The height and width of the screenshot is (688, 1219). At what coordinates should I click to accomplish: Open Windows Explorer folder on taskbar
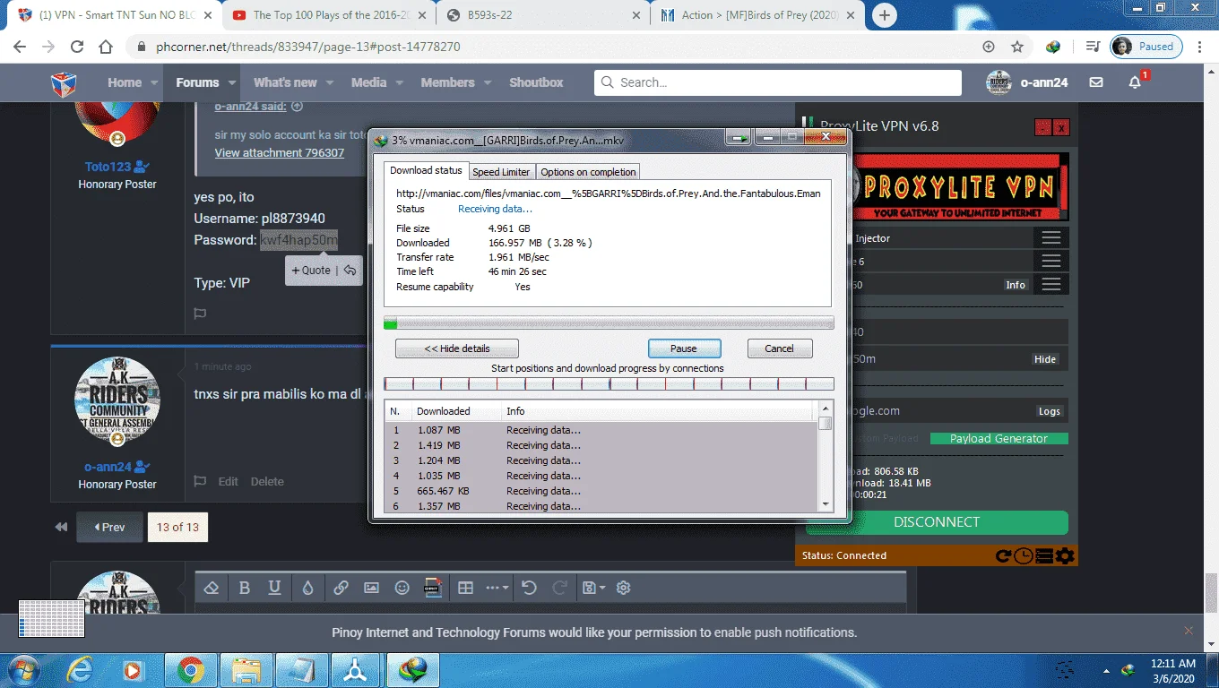246,669
